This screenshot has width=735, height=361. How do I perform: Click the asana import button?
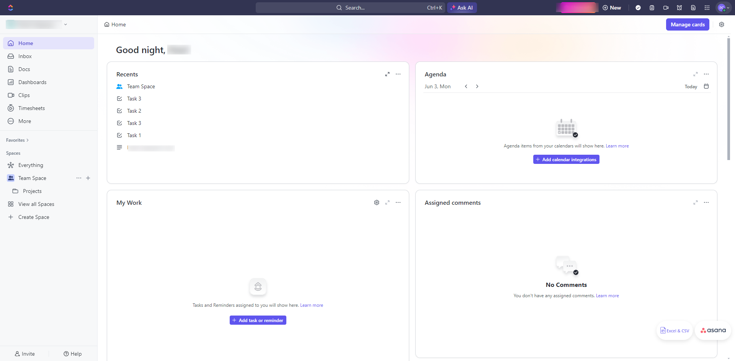(713, 330)
